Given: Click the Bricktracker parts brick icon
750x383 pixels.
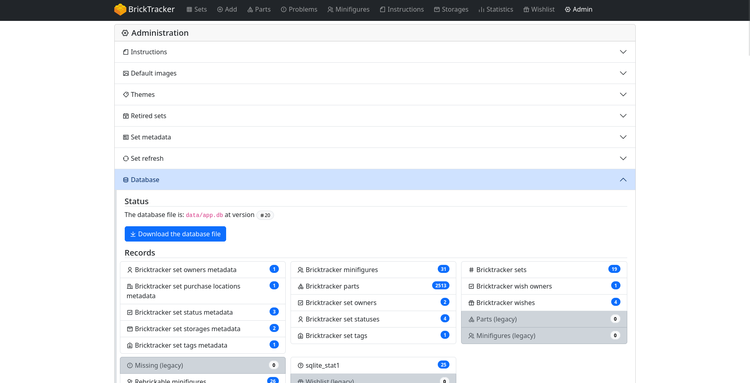Looking at the screenshot, I should [300, 287].
